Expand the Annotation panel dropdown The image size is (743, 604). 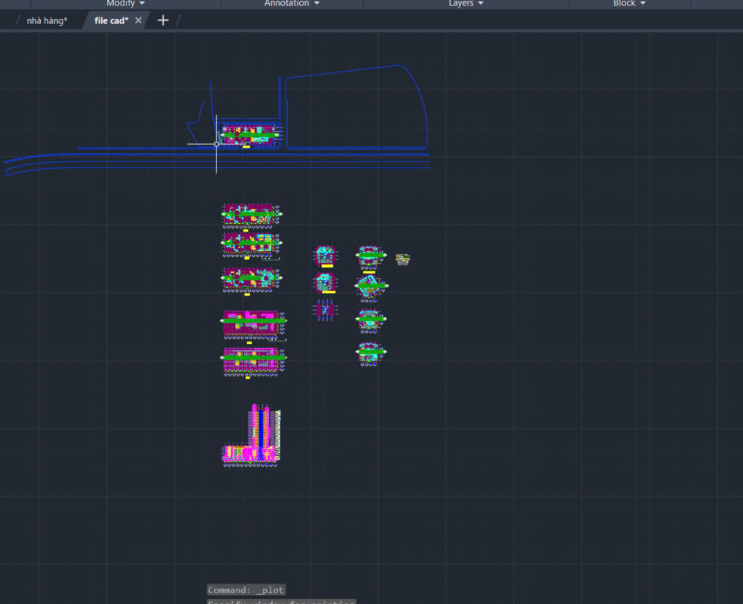tap(292, 3)
